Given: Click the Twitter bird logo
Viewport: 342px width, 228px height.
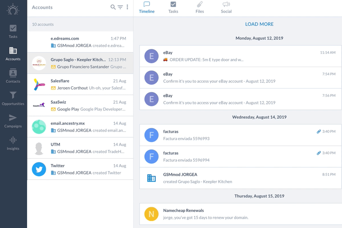Looking at the screenshot, I should pyautogui.click(x=39, y=169).
